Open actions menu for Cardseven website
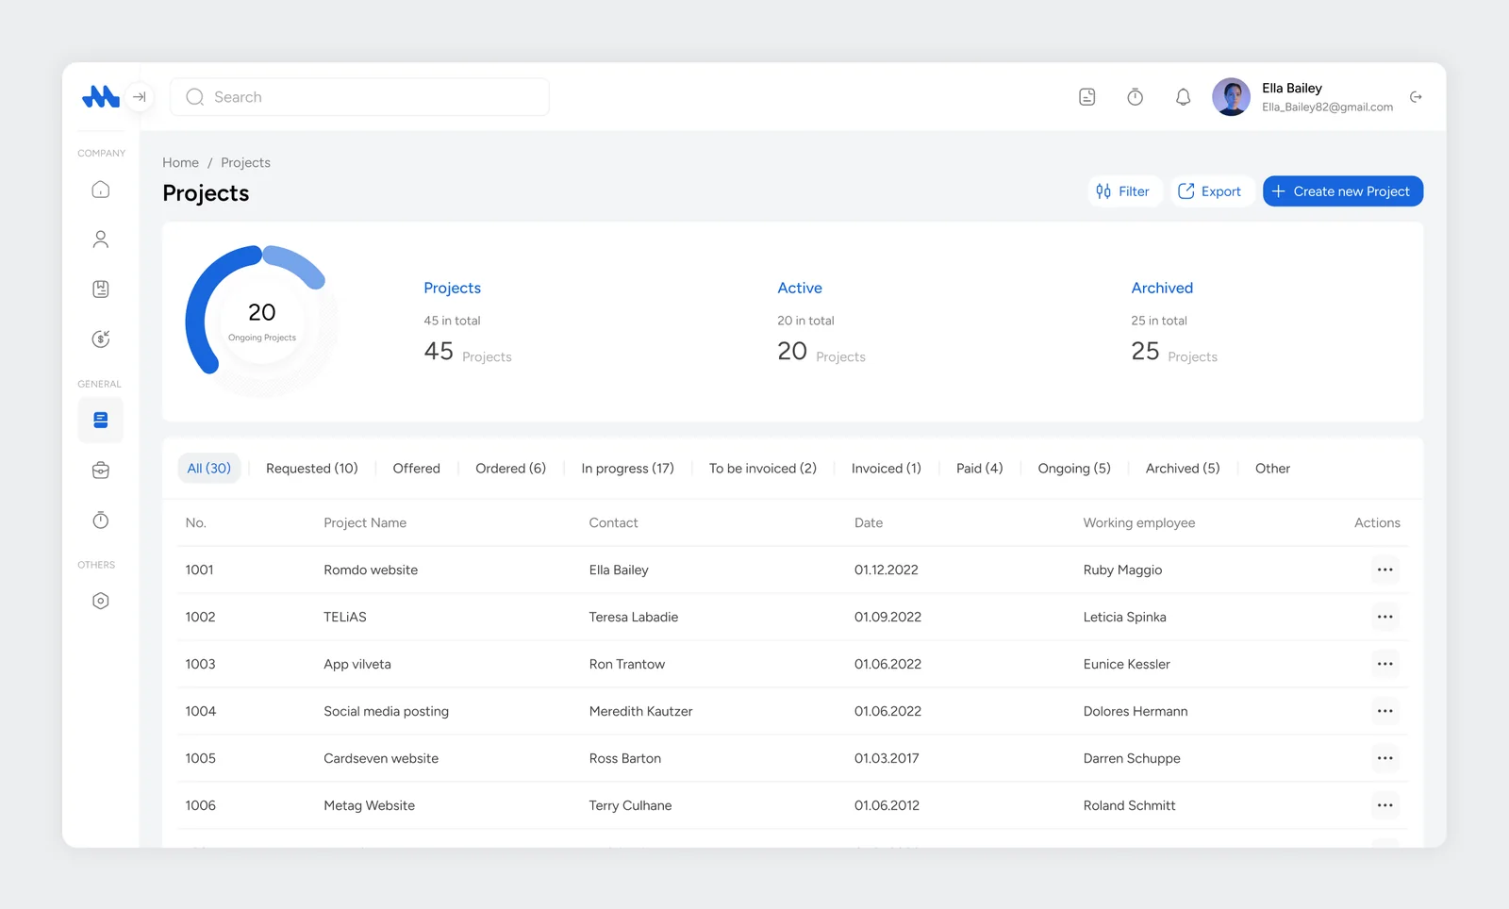The image size is (1509, 909). (x=1385, y=758)
